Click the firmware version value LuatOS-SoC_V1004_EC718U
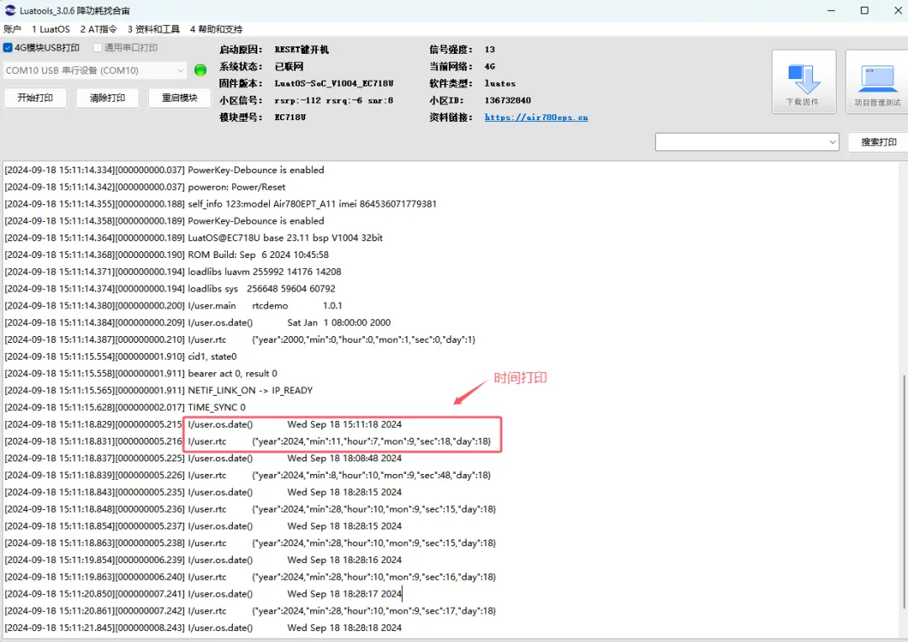Screen dimensions: 908x642 point(334,83)
